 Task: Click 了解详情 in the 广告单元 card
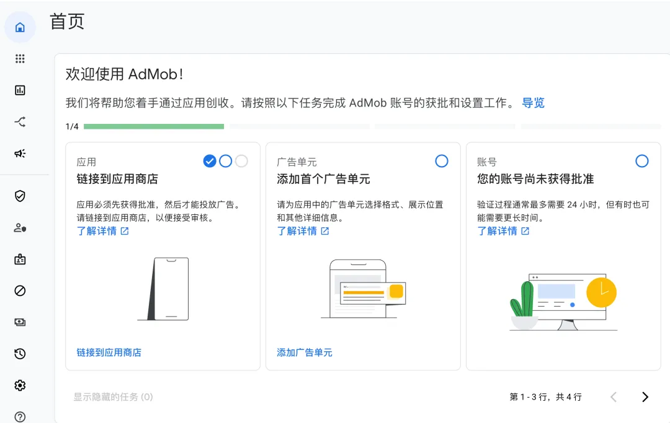(297, 231)
